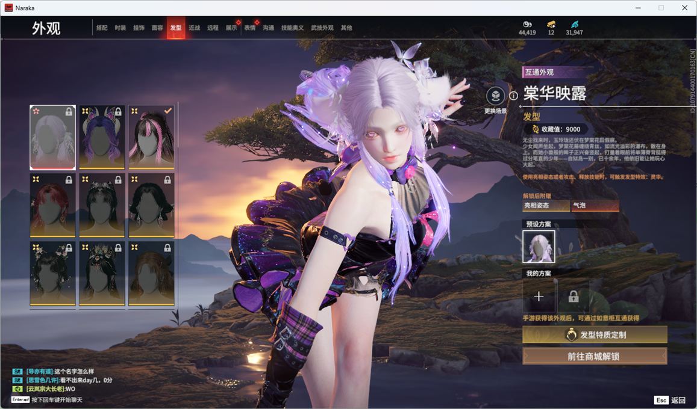Click the padlock on the white hairstyle card
Viewport: 697px width, 409px height.
(x=69, y=112)
